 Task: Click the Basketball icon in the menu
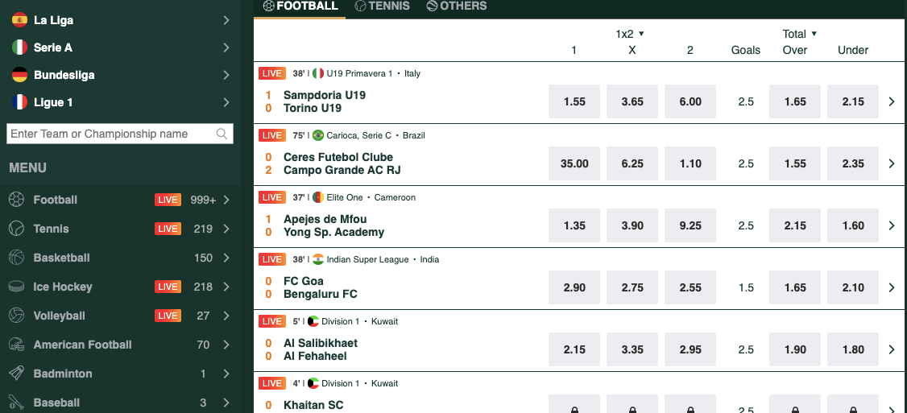click(x=16, y=258)
